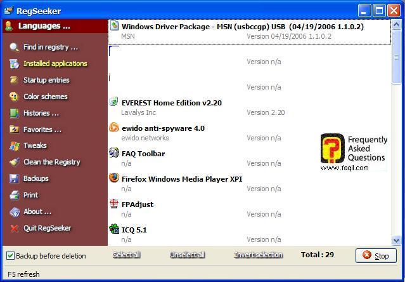Screen dimensions: 405x282
Task: Click the Find in registry magnifier icon
Action: (14, 47)
